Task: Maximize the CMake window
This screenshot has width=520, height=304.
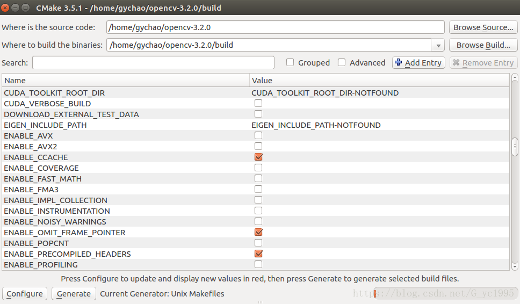Action: 25,8
